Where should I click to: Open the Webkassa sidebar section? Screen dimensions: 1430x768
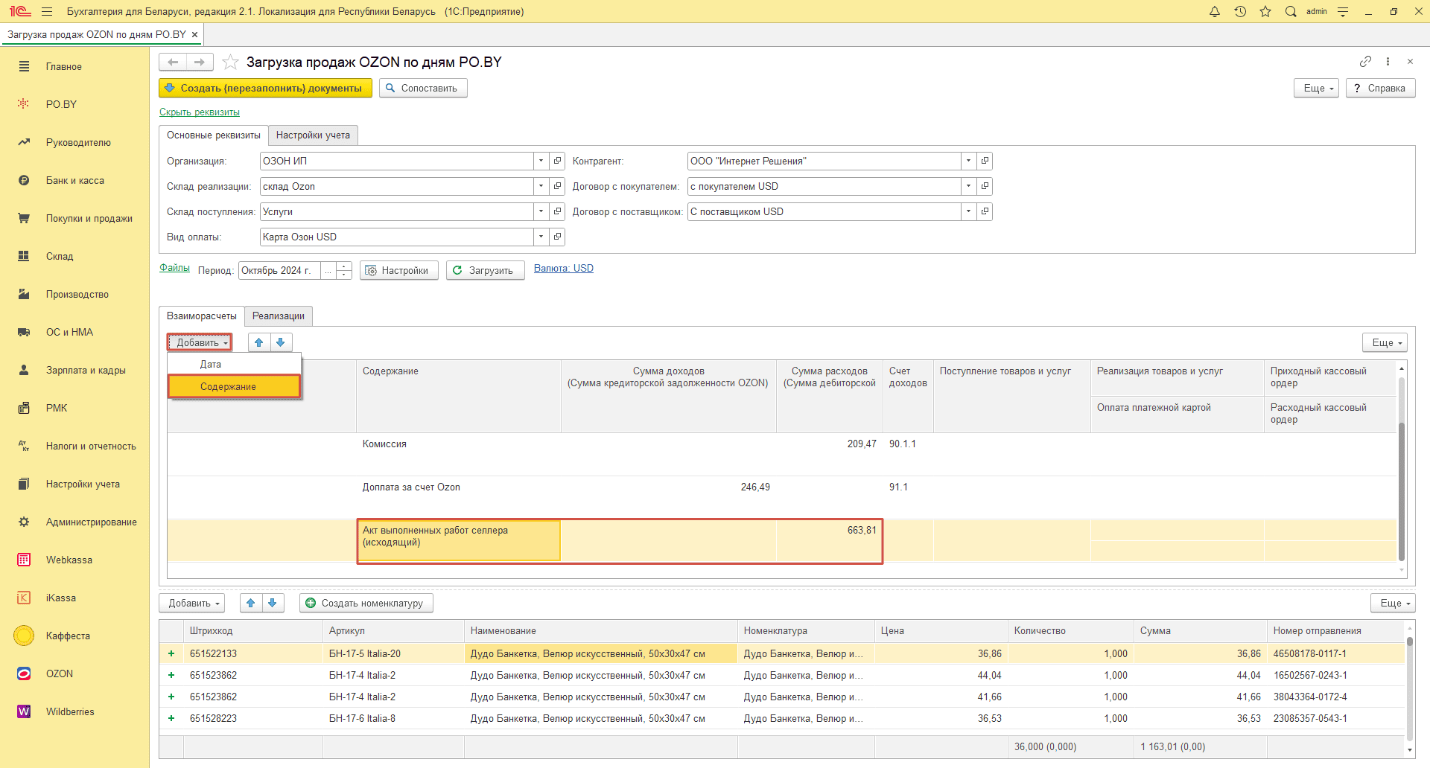[x=74, y=560]
